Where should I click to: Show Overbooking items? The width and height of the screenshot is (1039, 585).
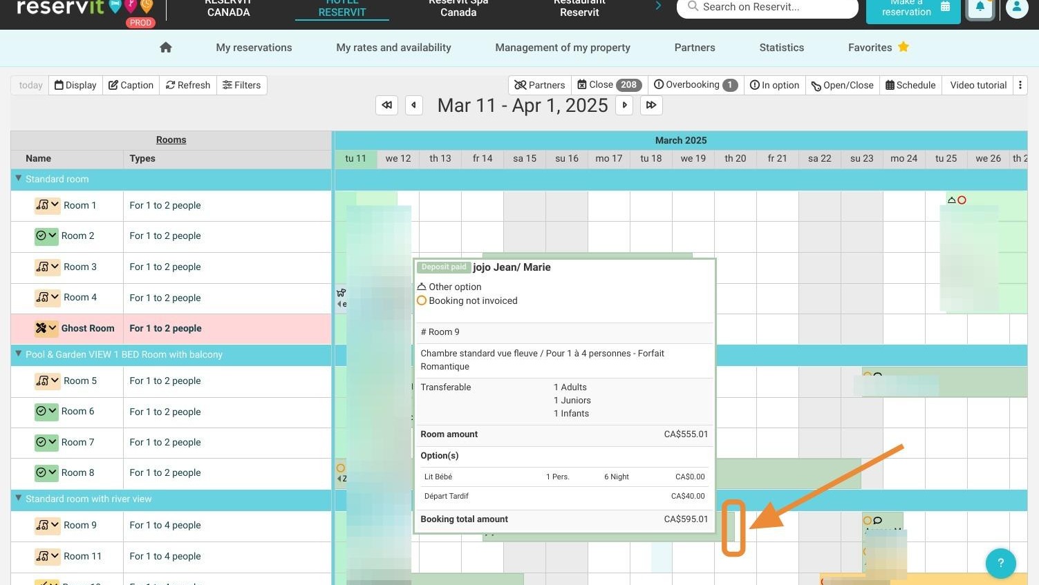pos(695,85)
